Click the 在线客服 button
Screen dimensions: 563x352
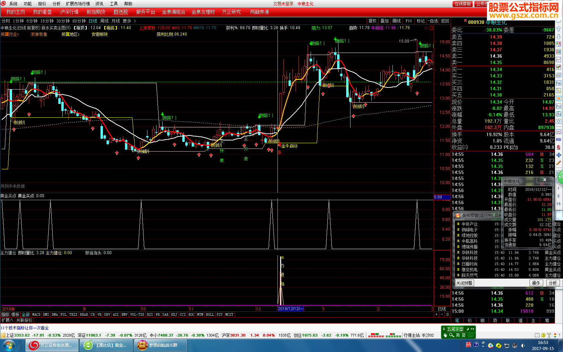(x=462, y=4)
